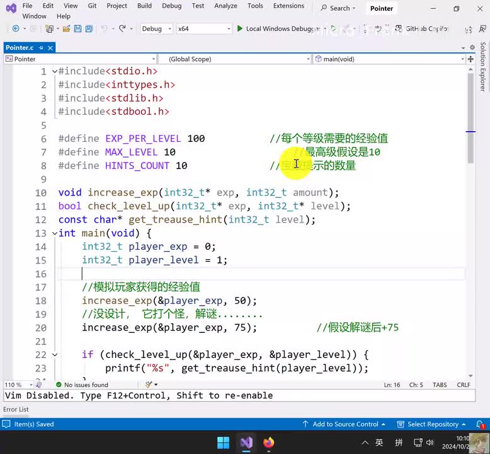Click the Visual Studio taskbar icon
The image size is (490, 454).
coord(246,443)
